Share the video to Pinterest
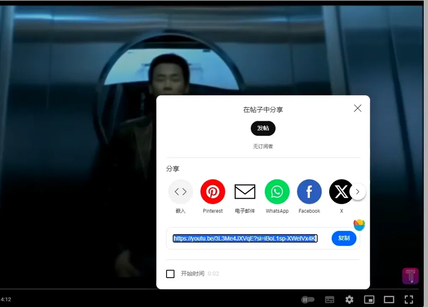 point(213,192)
